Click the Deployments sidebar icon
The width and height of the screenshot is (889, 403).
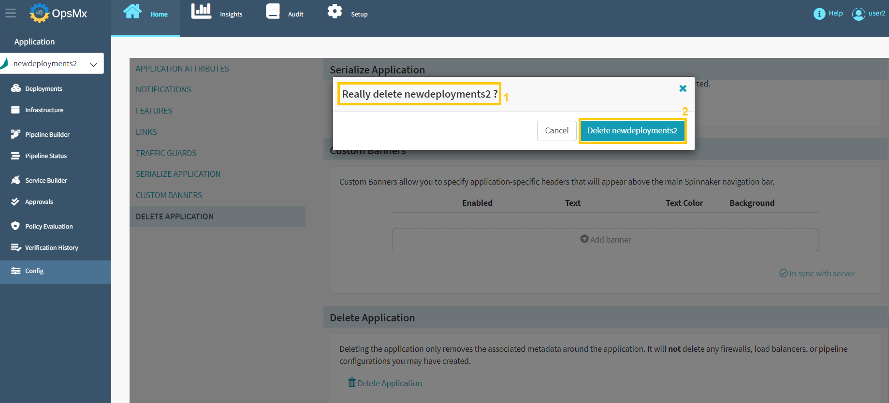pos(16,88)
